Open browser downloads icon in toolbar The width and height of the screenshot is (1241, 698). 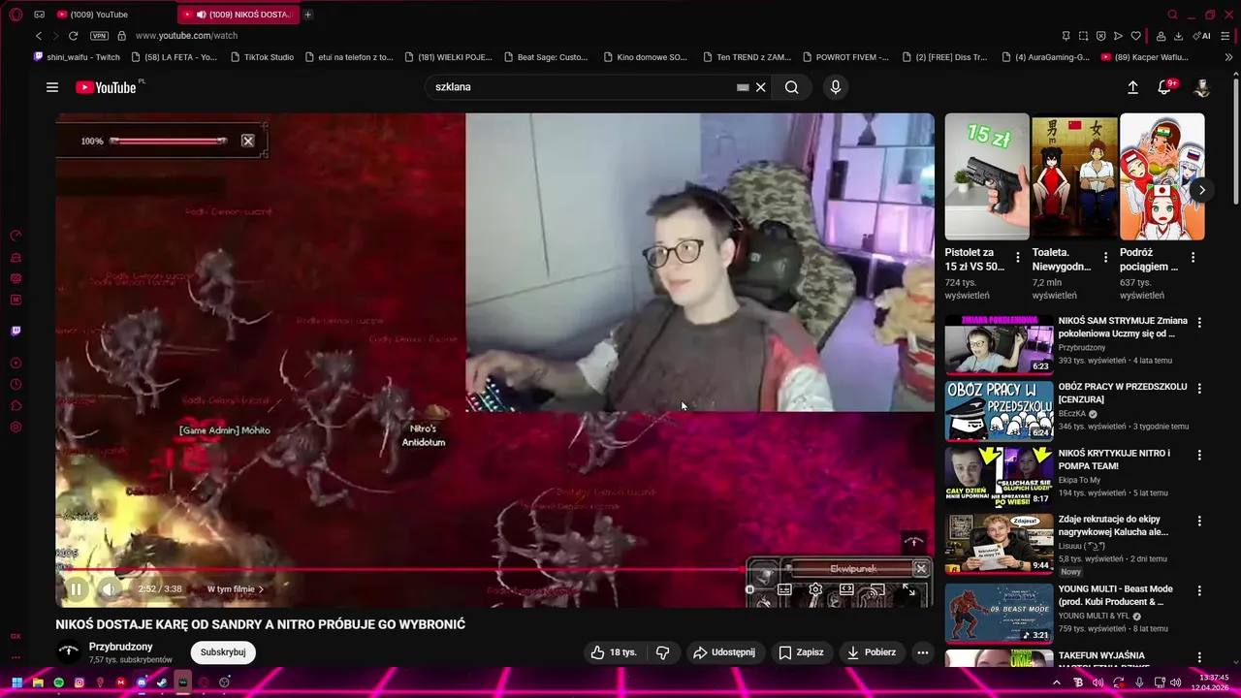pyautogui.click(x=1178, y=36)
